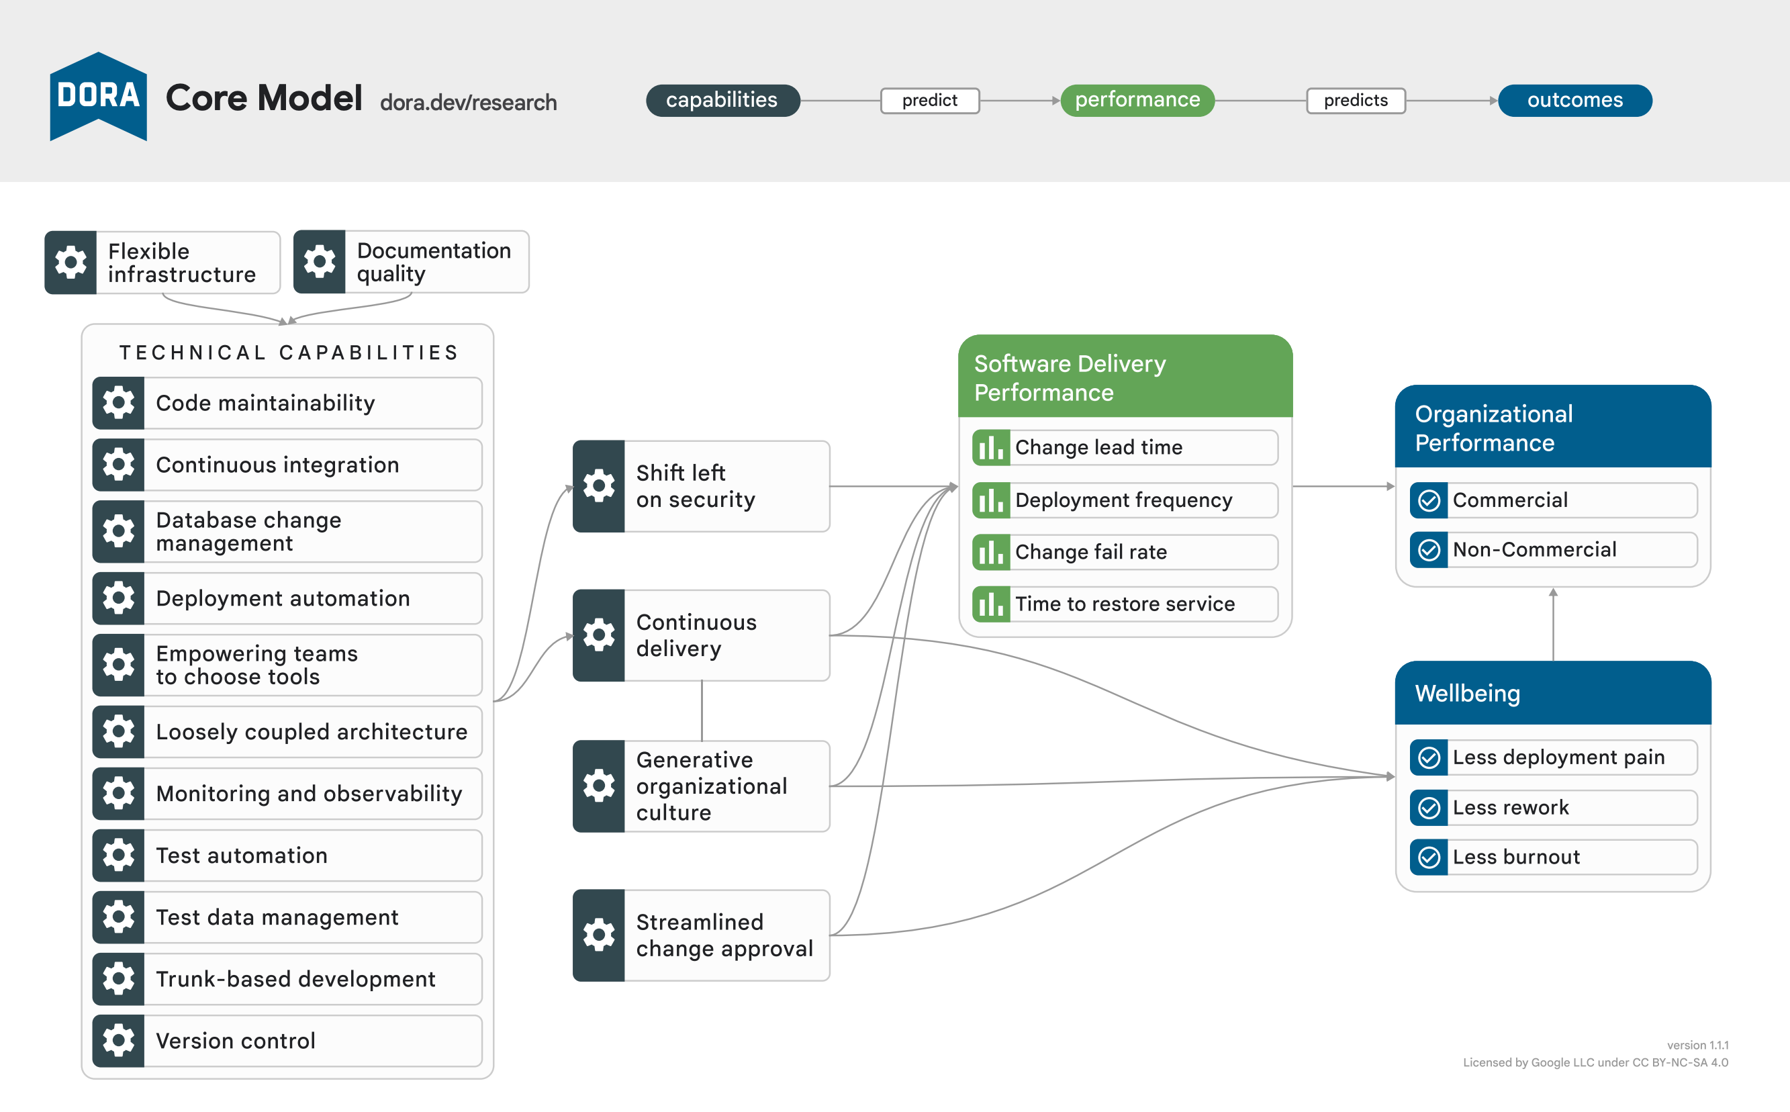Click the gear icon next to Test automation
Viewport: 1790px width, 1112px height.
tap(117, 855)
